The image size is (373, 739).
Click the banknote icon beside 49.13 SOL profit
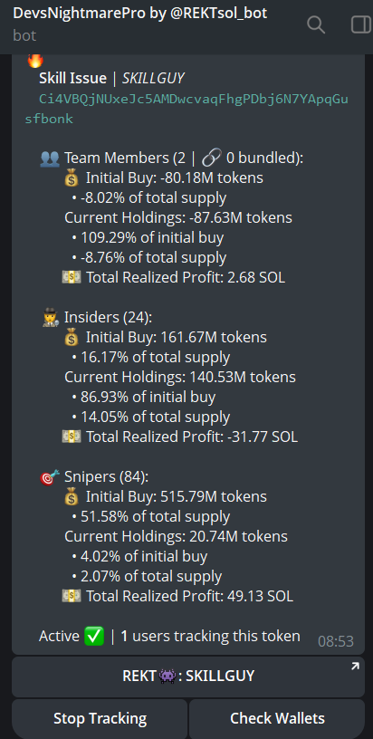coord(72,596)
